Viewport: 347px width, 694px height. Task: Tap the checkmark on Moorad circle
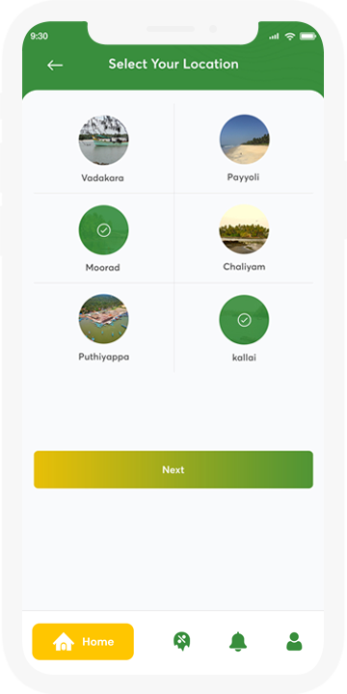(x=103, y=230)
